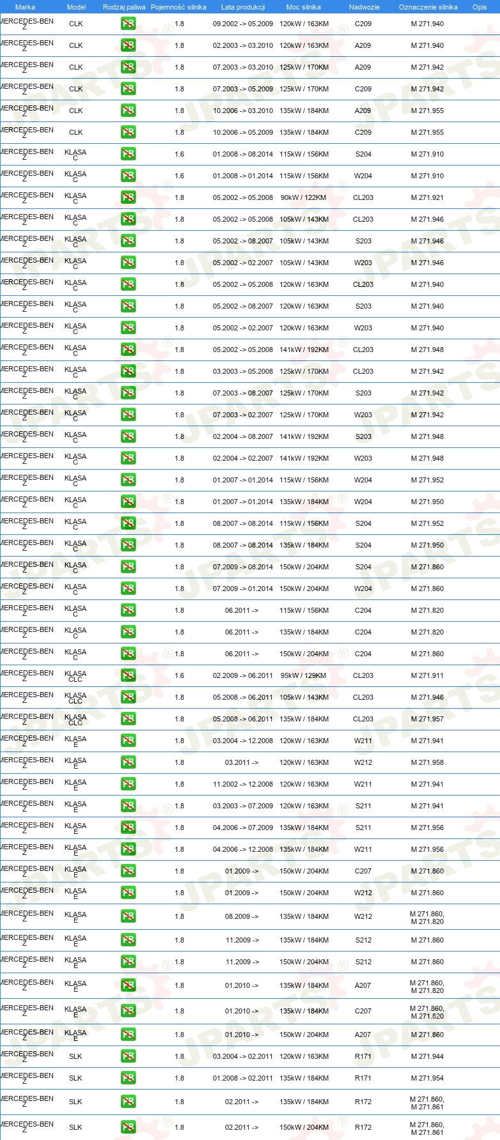Click body code R171 in M 271.944 row

point(363,1057)
